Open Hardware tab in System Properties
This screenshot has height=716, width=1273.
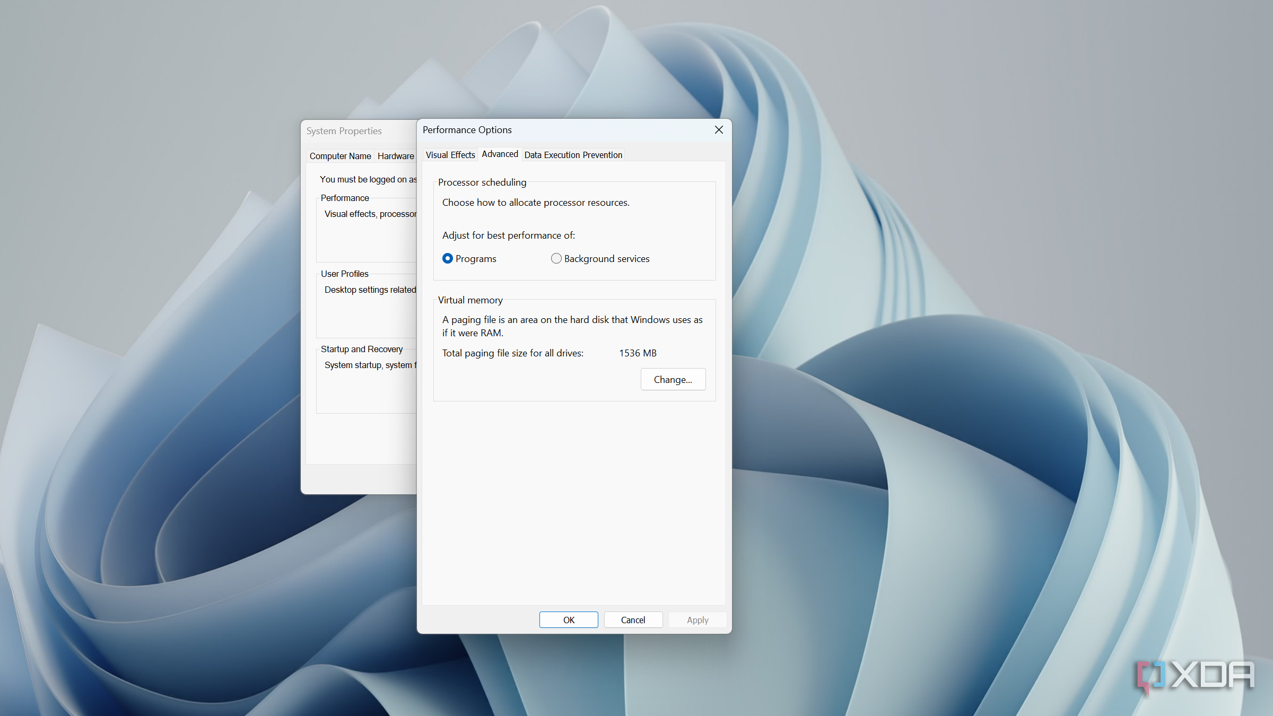click(396, 156)
